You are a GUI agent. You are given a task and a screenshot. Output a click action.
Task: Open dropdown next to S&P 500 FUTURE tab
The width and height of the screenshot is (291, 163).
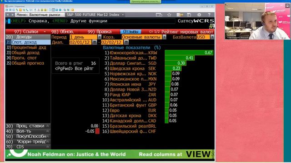tap(123, 15)
